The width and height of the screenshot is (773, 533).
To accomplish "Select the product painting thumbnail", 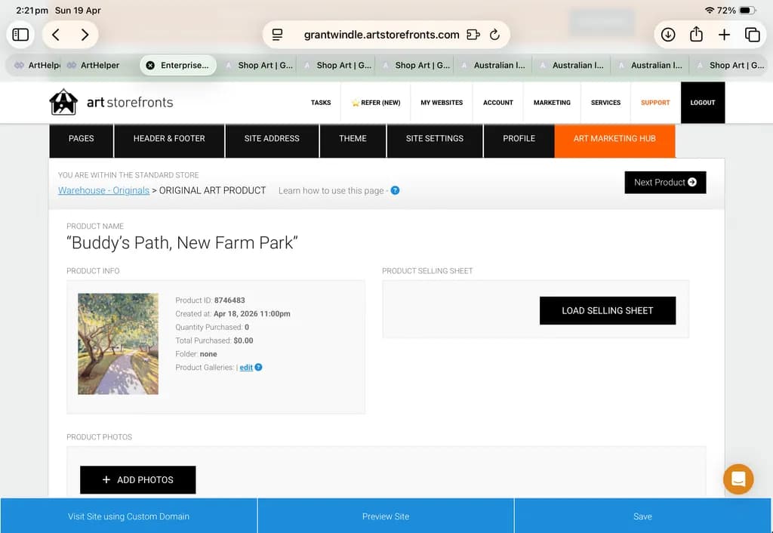I will point(119,344).
